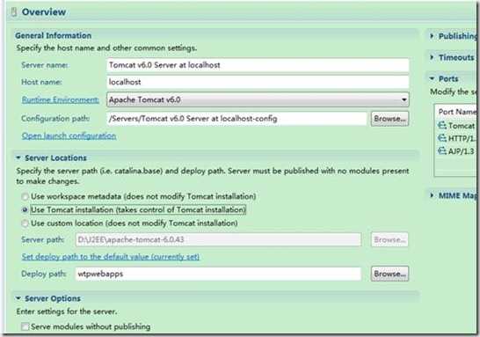Screen dimensions: 480x337
Task: Click Set deploy path to default value link
Action: click(x=111, y=257)
